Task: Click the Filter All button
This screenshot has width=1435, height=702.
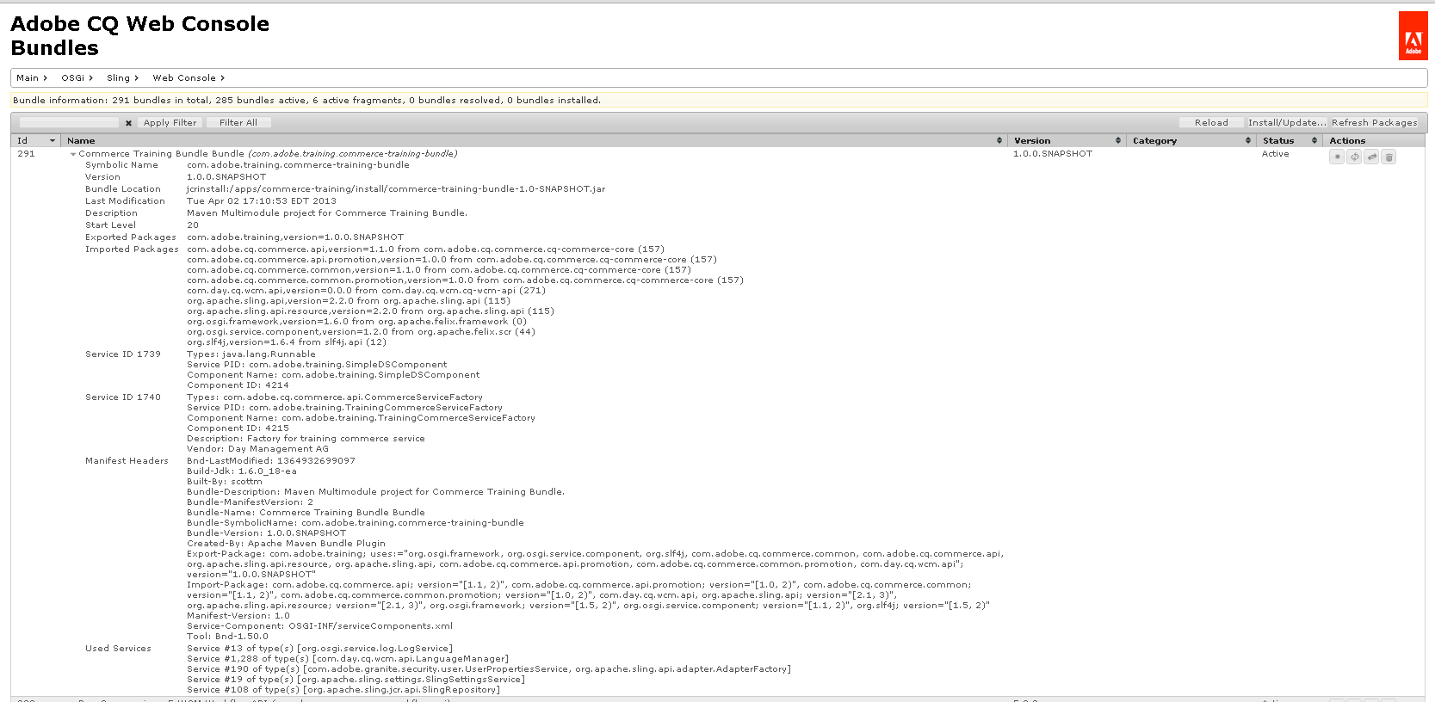Action: (238, 123)
